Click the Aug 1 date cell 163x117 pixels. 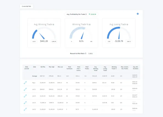click(x=34, y=83)
